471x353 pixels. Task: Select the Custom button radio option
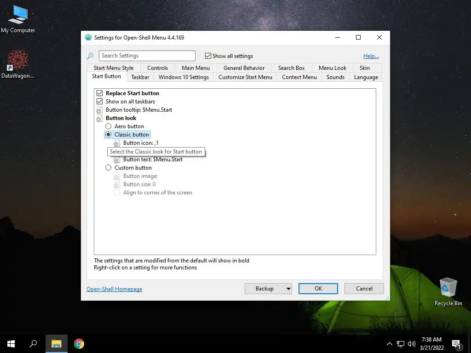(108, 168)
